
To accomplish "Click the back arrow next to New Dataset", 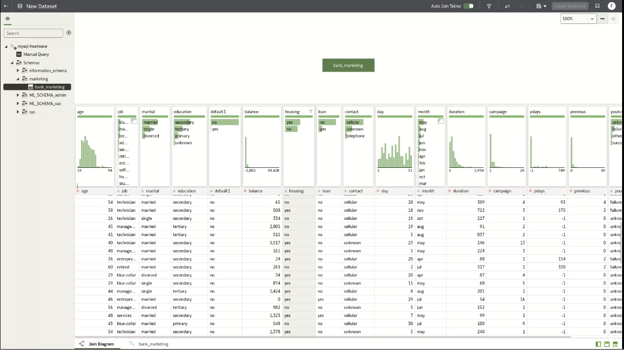I will pos(6,6).
